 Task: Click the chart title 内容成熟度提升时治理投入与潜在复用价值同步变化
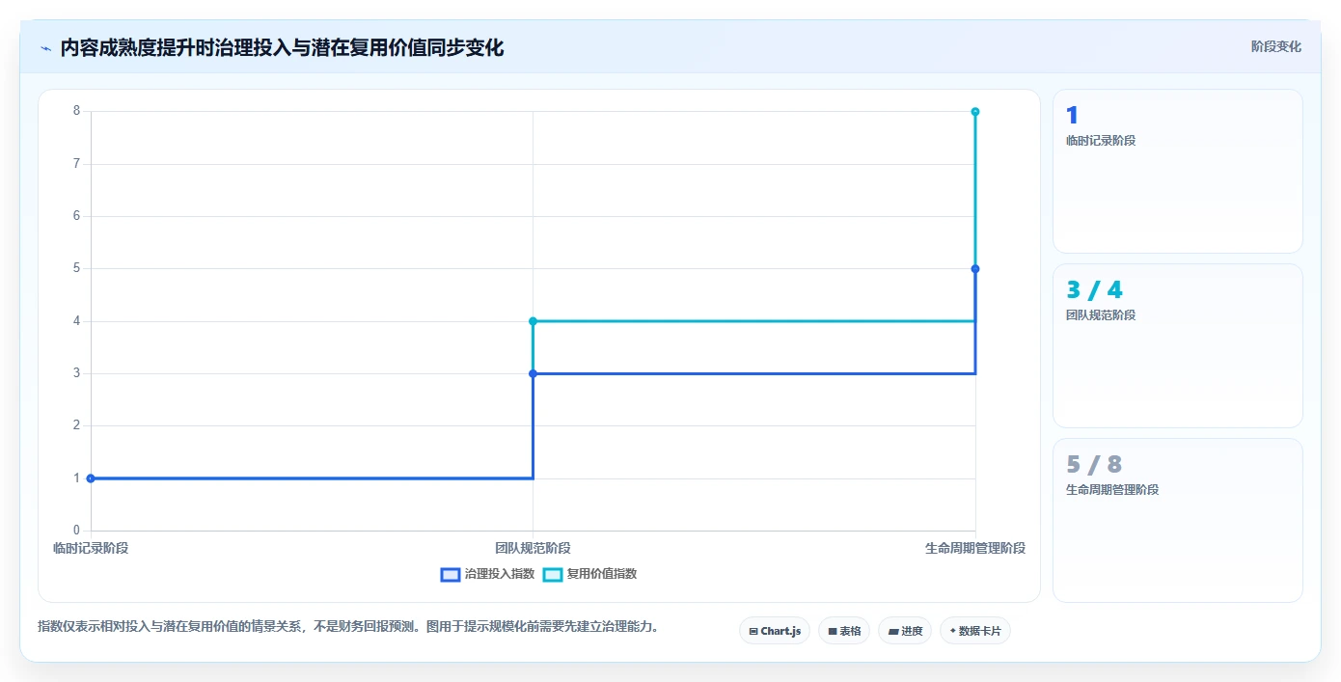pyautogui.click(x=282, y=47)
